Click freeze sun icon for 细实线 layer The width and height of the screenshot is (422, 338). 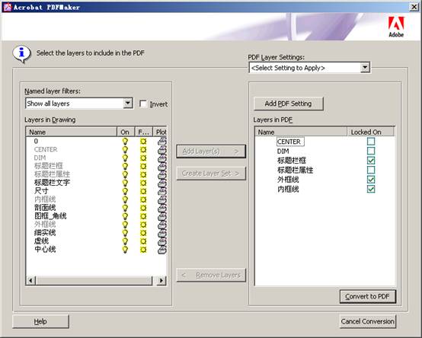(143, 233)
